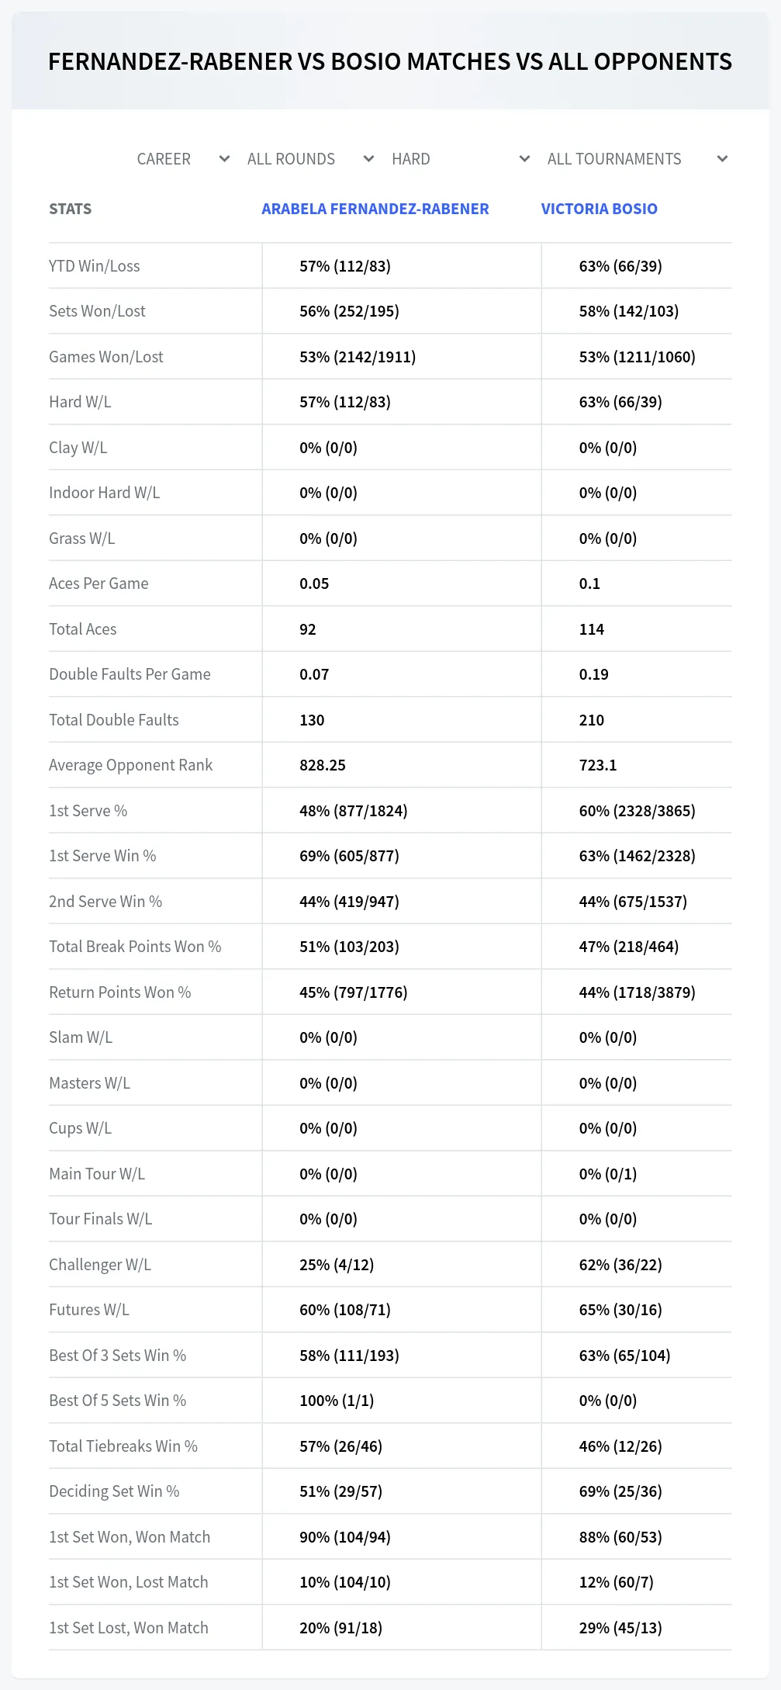781x1690 pixels.
Task: Open Victoria Bosio player link
Action: 599,209
